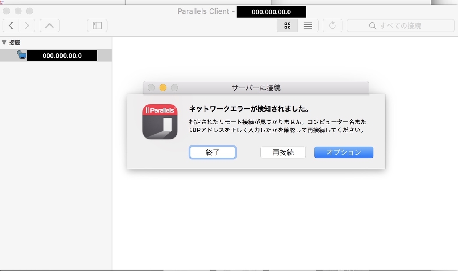Toggle the sidebar visibility icon in the toolbar

(97, 25)
